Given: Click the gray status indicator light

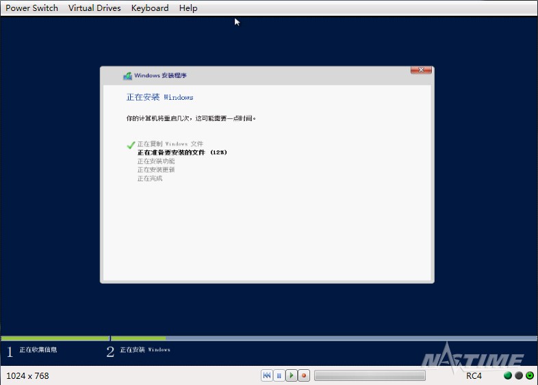Looking at the screenshot, I should (x=518, y=375).
